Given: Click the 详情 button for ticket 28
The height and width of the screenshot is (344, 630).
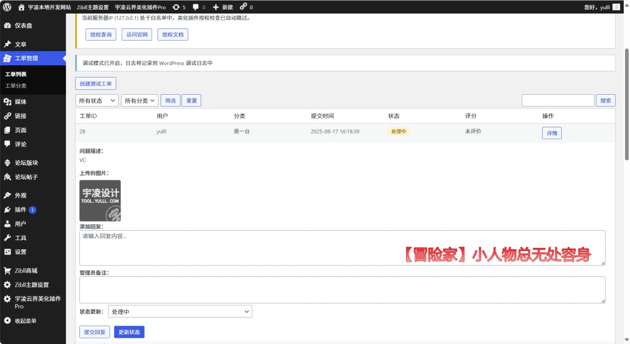Looking at the screenshot, I should pyautogui.click(x=552, y=133).
